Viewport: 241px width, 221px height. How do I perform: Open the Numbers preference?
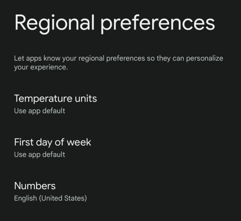pyautogui.click(x=120, y=192)
